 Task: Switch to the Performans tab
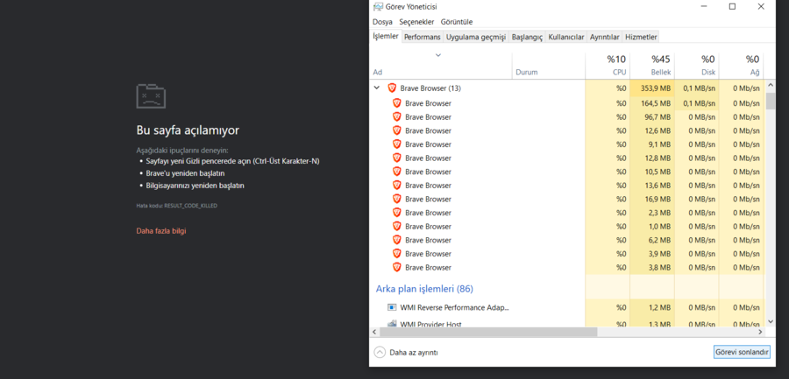[x=423, y=37]
